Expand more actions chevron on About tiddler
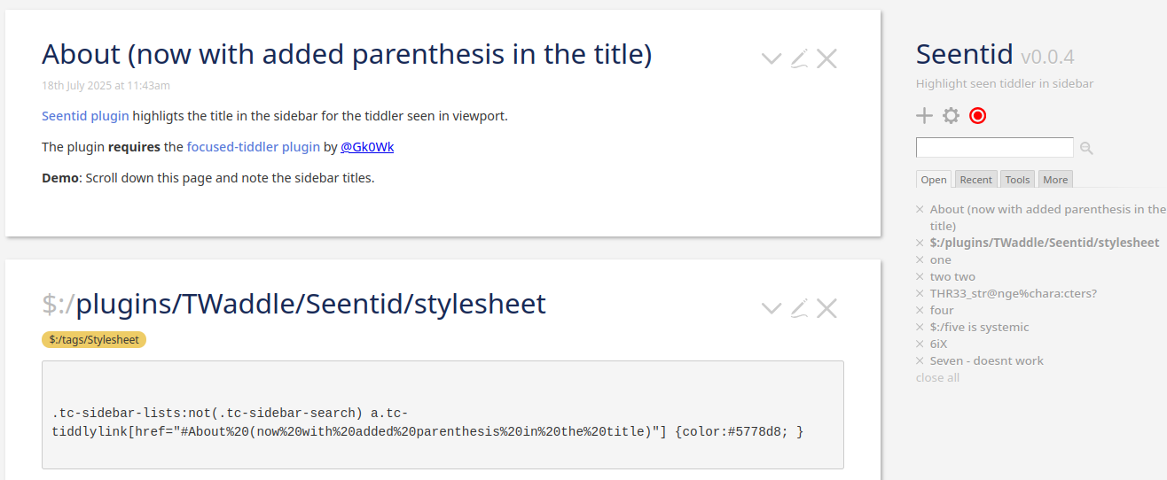Viewport: 1167px width, 480px height. pos(771,59)
